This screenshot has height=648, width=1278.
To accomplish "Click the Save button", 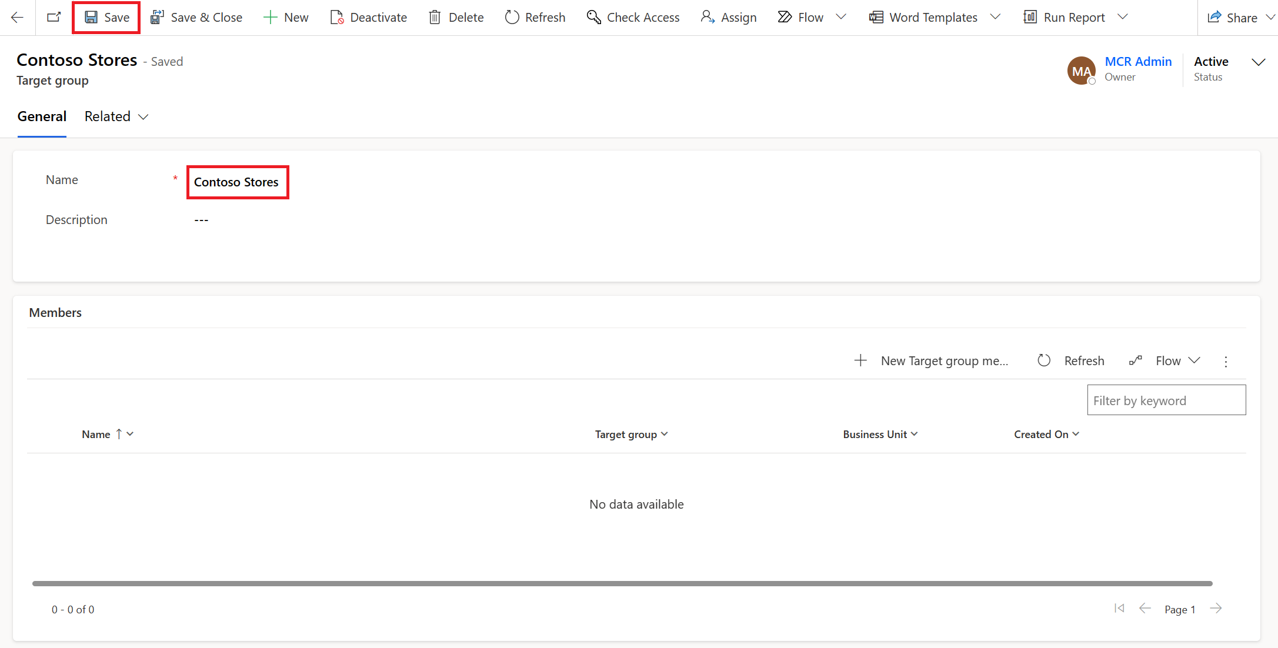I will 106,18.
